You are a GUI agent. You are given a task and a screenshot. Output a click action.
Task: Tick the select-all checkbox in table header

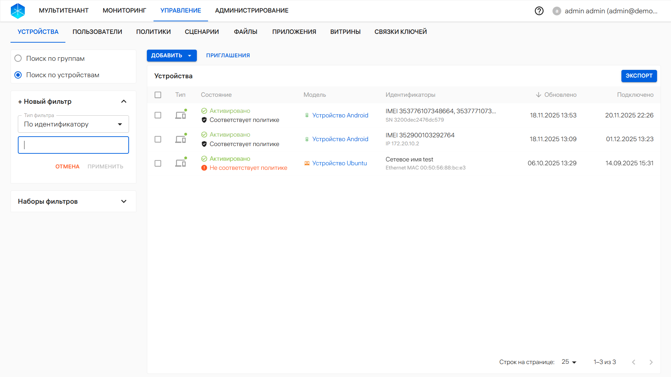click(x=158, y=95)
